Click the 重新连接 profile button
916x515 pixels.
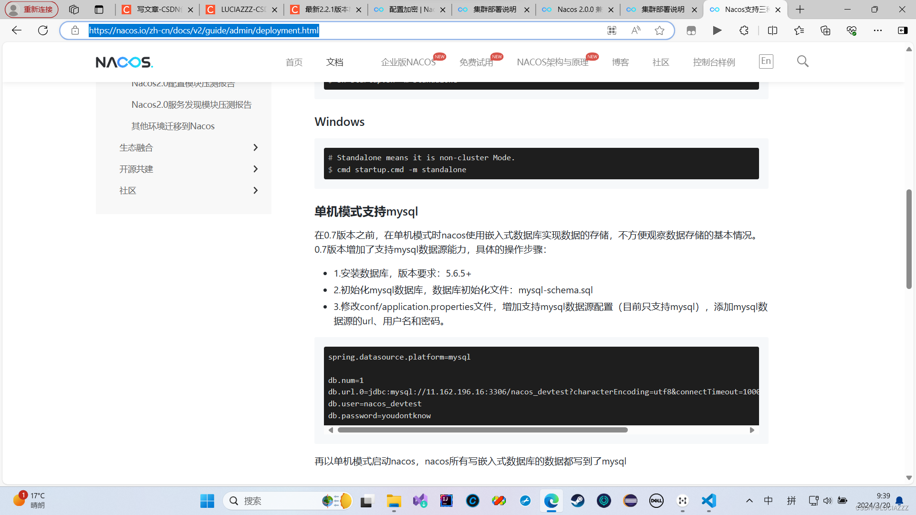(31, 10)
